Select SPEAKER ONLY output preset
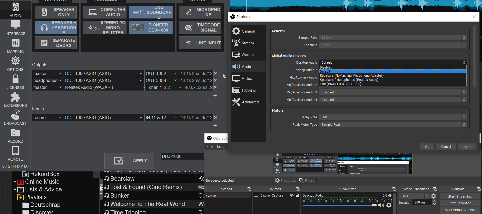 56,12
